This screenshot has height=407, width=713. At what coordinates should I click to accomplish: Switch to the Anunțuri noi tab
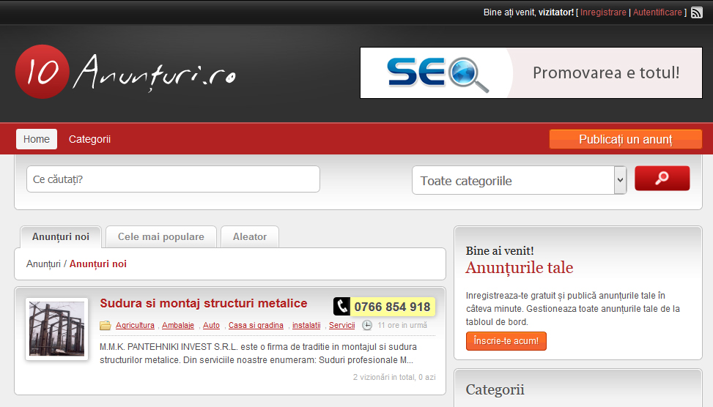(61, 236)
